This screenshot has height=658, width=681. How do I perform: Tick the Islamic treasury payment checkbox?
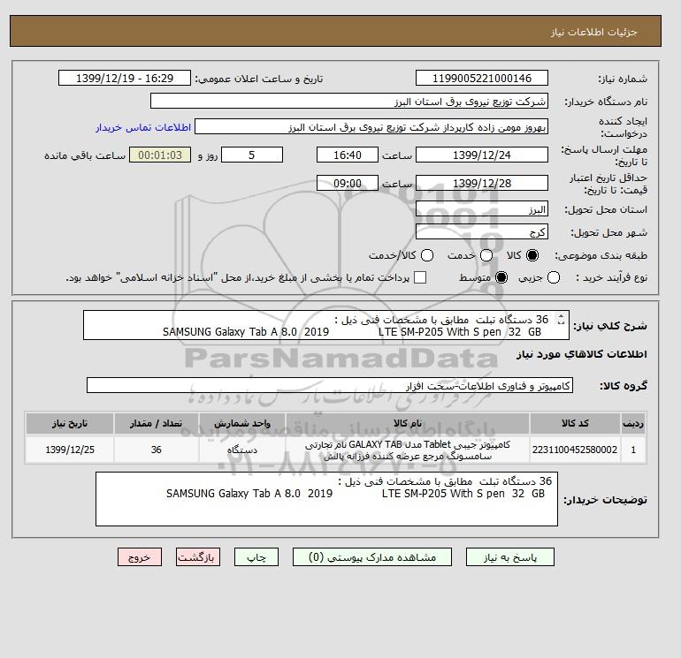420,277
